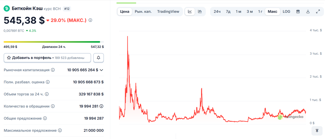Set chart range to Макс
325x139 pixels.
272,12
